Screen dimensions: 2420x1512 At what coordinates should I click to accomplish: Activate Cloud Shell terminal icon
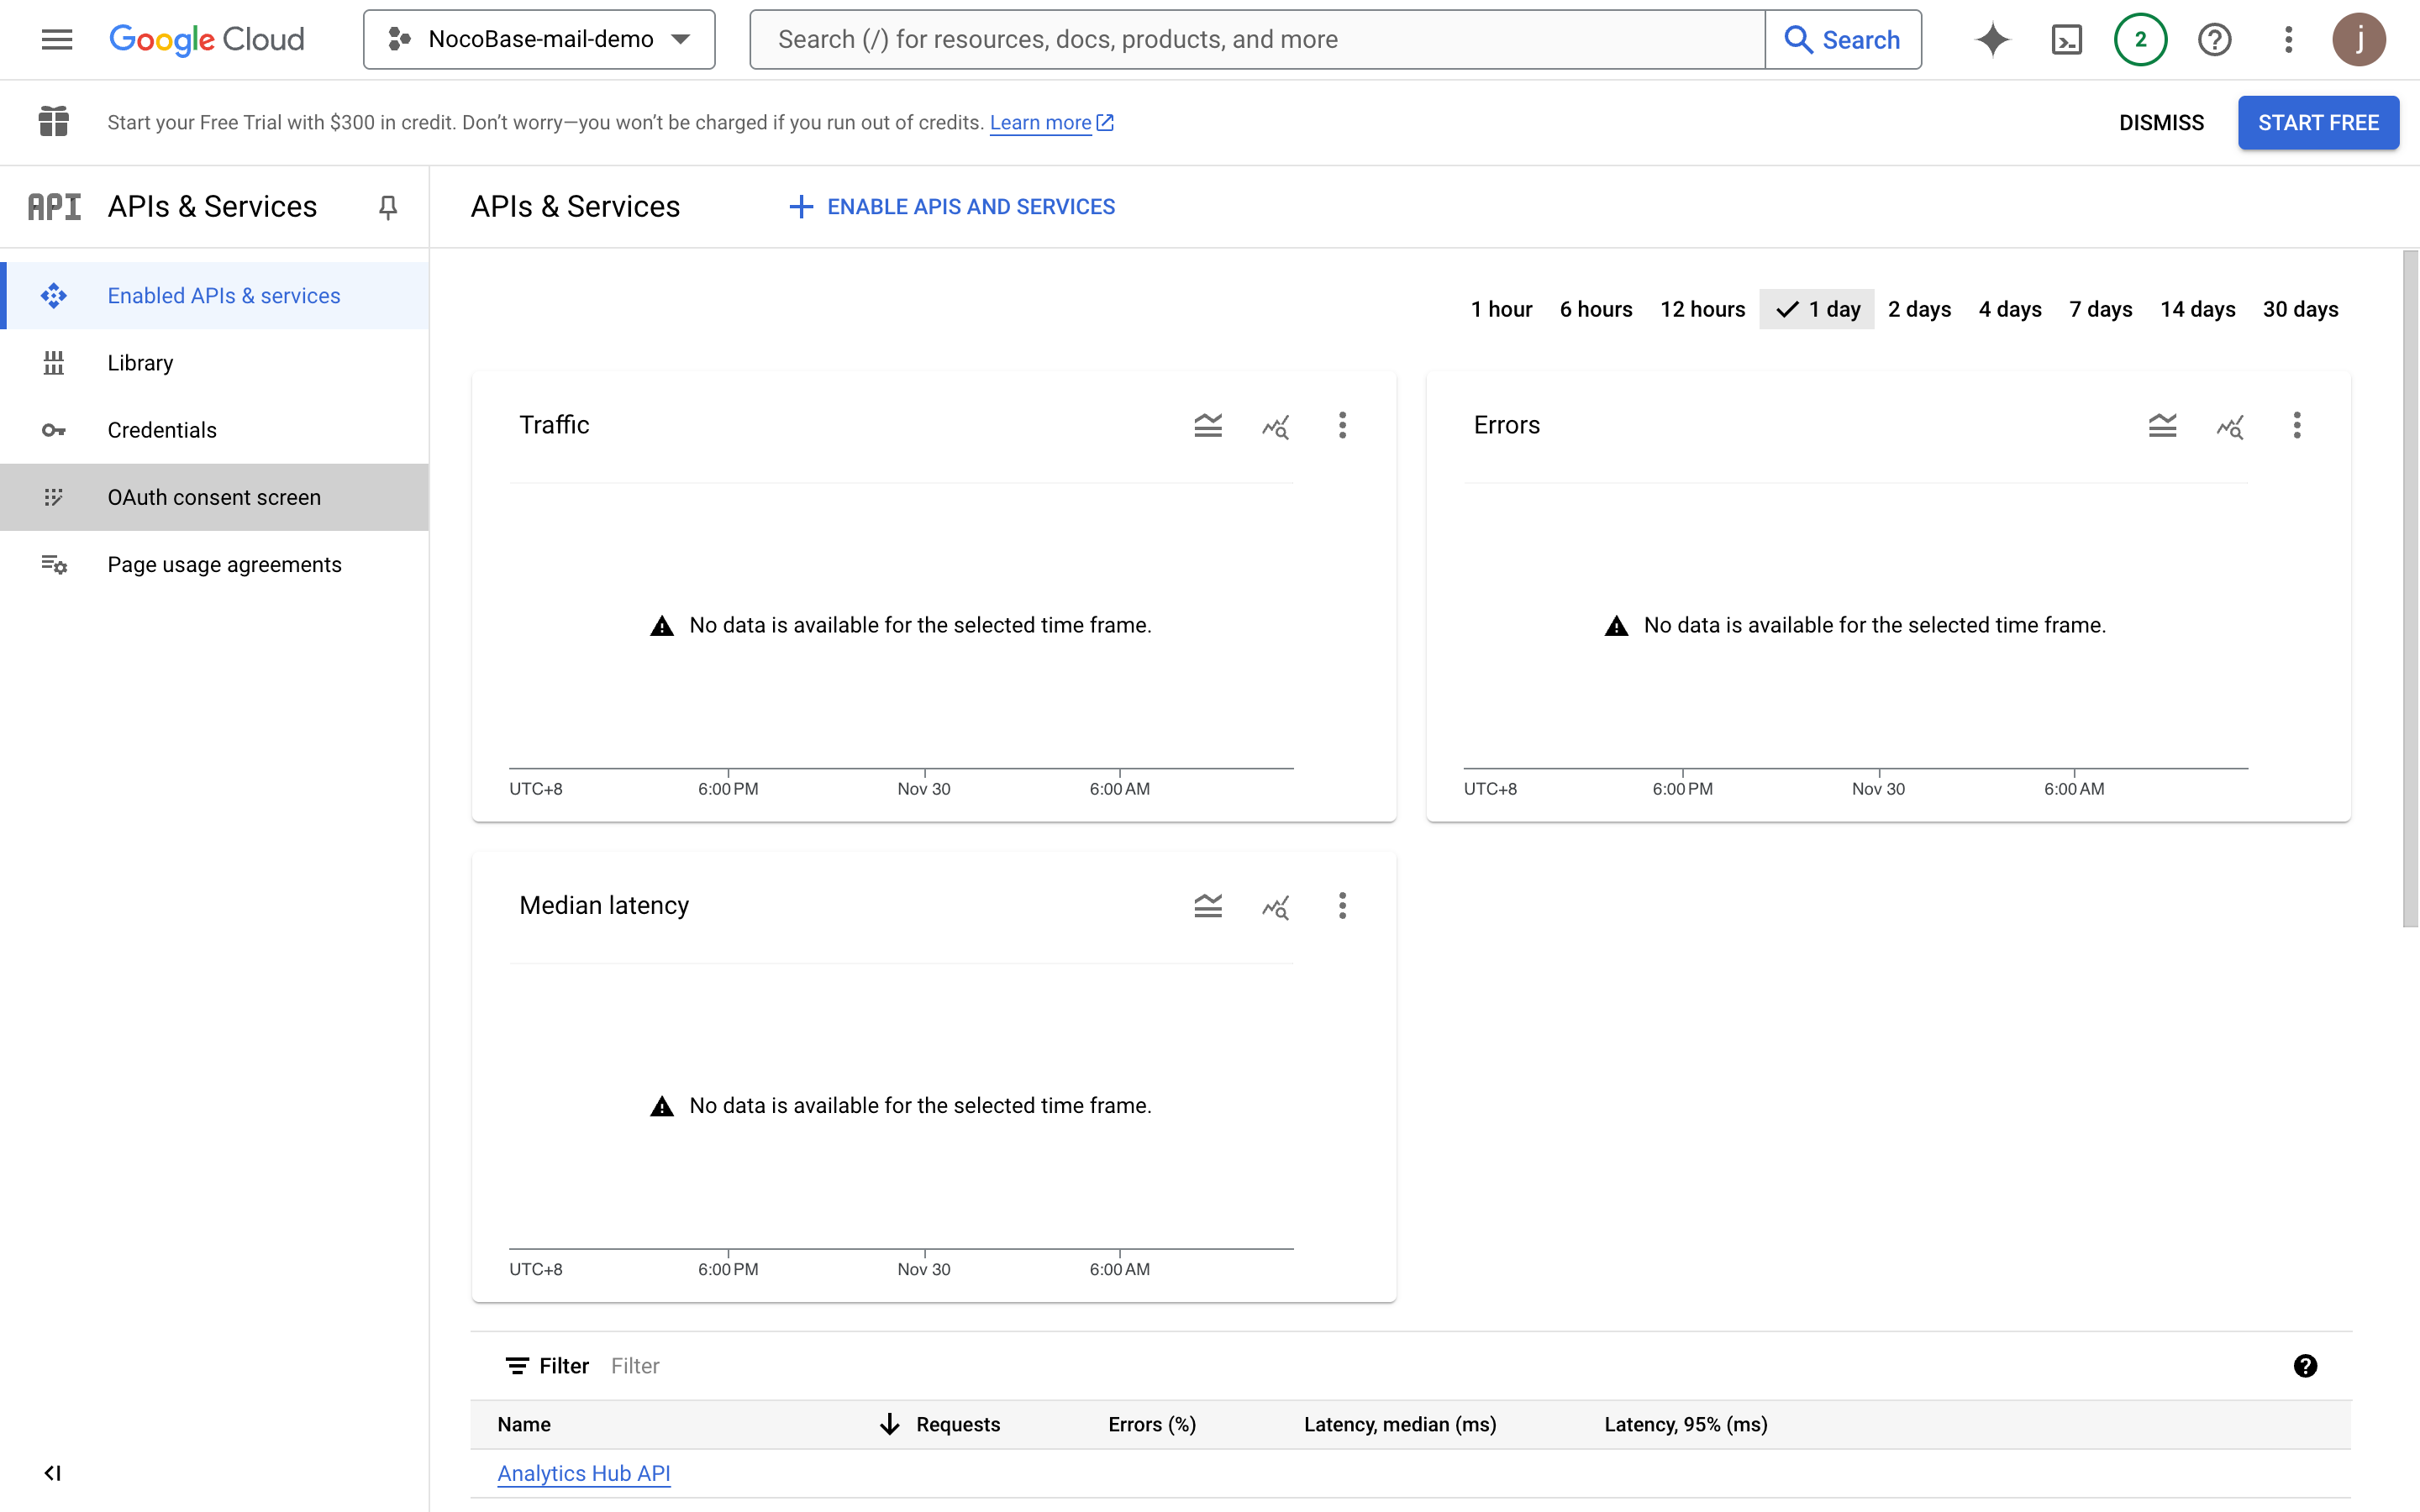2066,40
